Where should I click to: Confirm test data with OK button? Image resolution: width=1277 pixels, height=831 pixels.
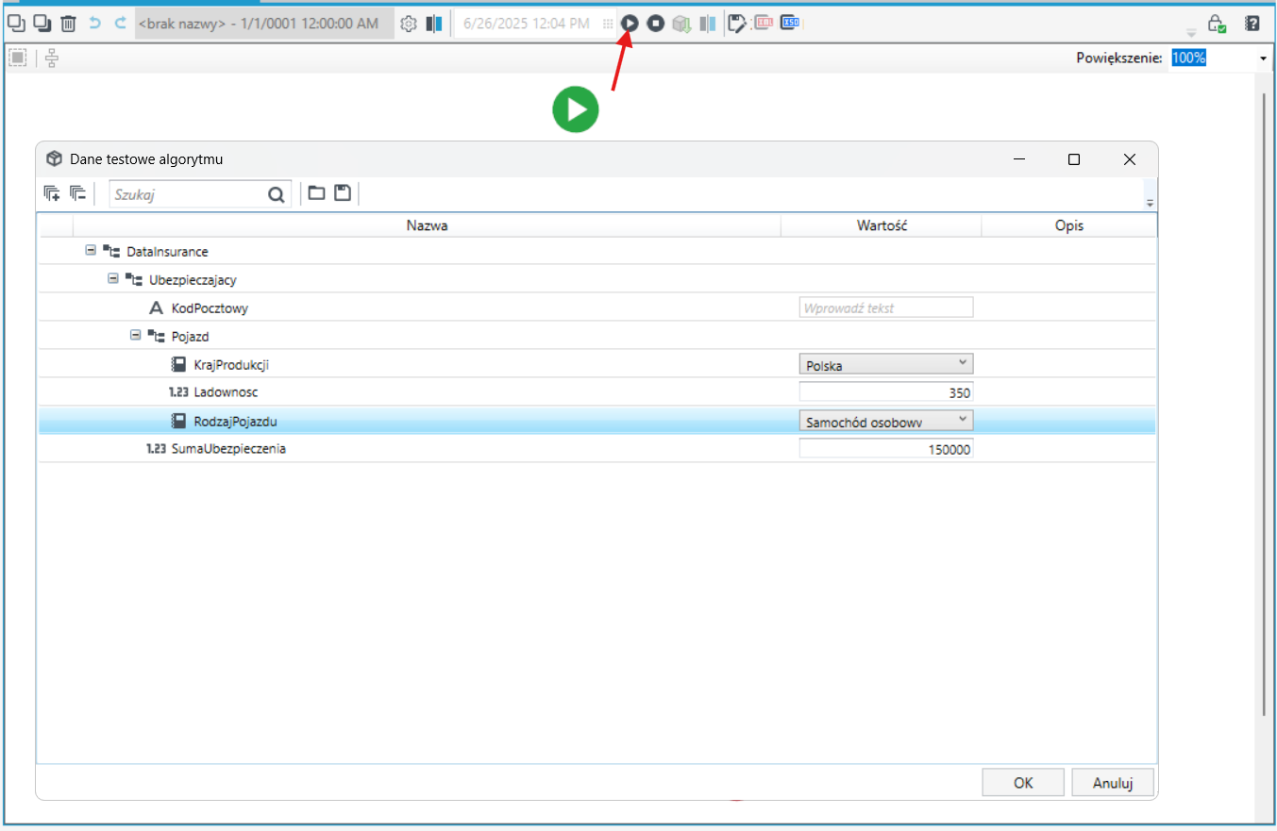click(1023, 783)
